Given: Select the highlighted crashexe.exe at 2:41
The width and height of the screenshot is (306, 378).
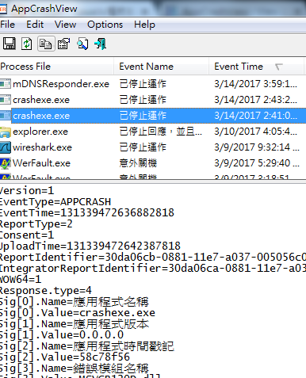Looking at the screenshot, I should pyautogui.click(x=153, y=116).
